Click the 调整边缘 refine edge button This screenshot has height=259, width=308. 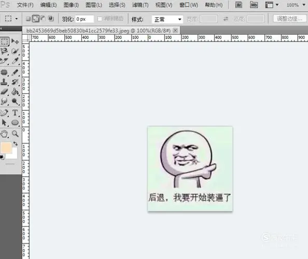coord(289,19)
